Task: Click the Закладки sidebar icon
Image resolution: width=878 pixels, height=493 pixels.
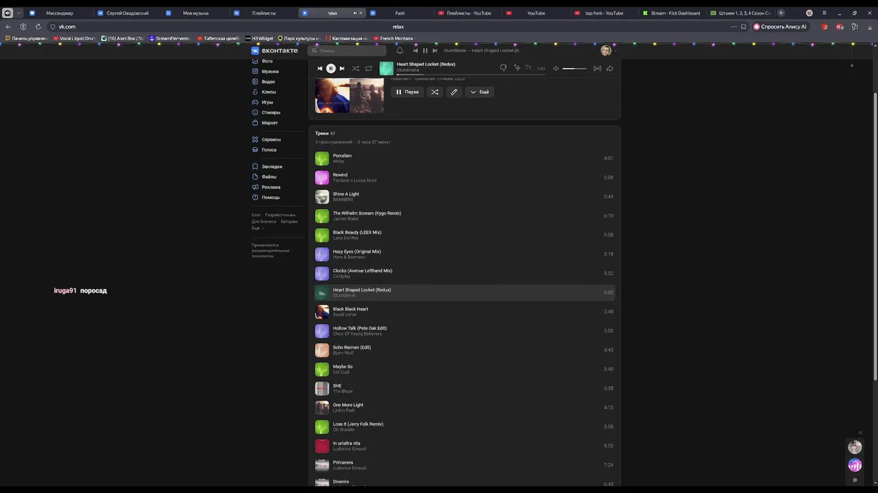Action: 255,166
